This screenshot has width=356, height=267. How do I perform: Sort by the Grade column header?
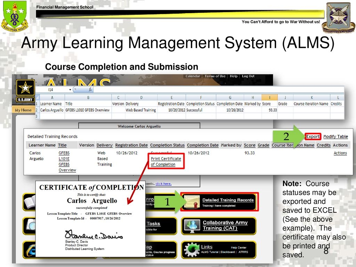[264, 145]
